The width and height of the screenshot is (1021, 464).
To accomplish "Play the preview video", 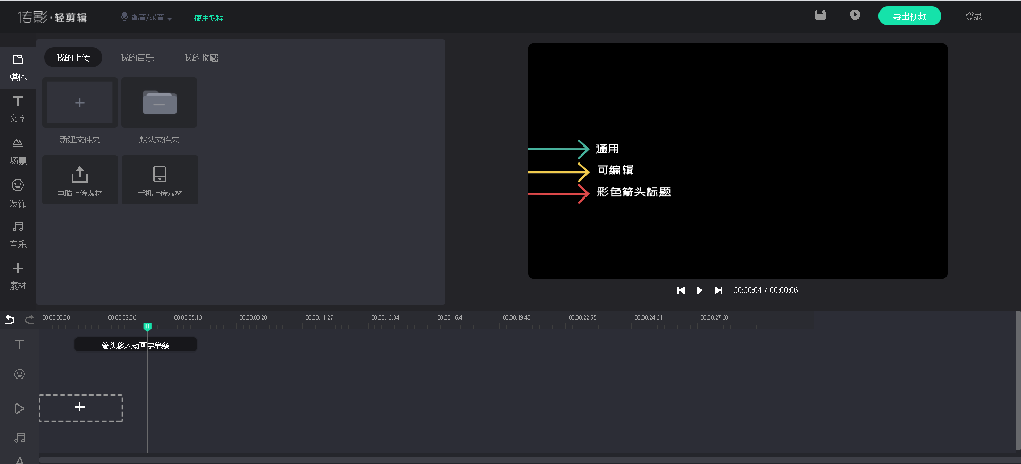I will (x=699, y=290).
